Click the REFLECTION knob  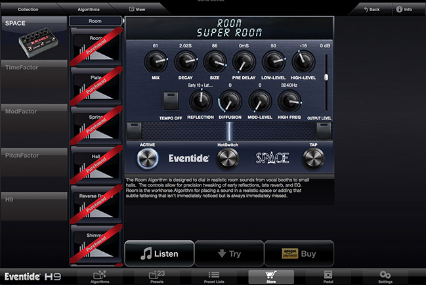tap(200, 101)
